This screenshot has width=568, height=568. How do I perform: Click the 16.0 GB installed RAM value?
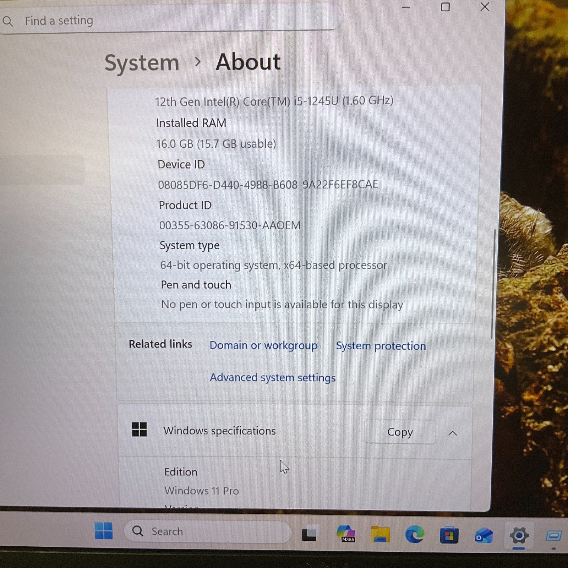click(216, 144)
